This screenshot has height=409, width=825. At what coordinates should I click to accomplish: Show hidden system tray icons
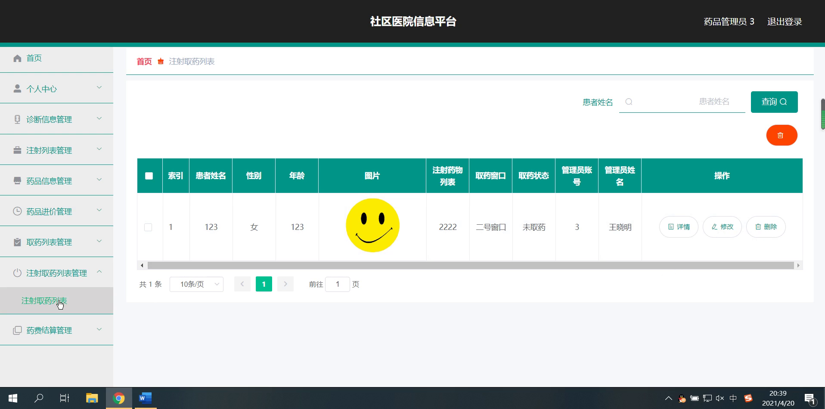pyautogui.click(x=668, y=398)
